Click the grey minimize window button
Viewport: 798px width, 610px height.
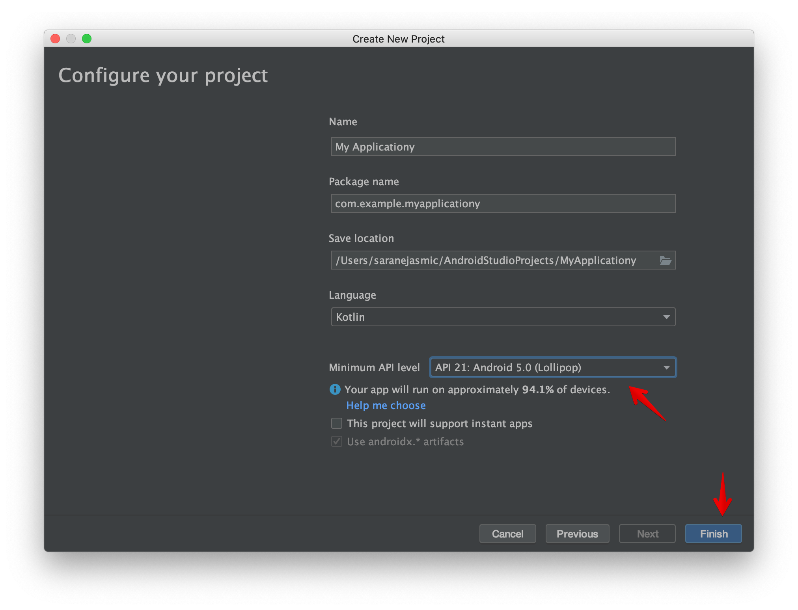coord(71,39)
